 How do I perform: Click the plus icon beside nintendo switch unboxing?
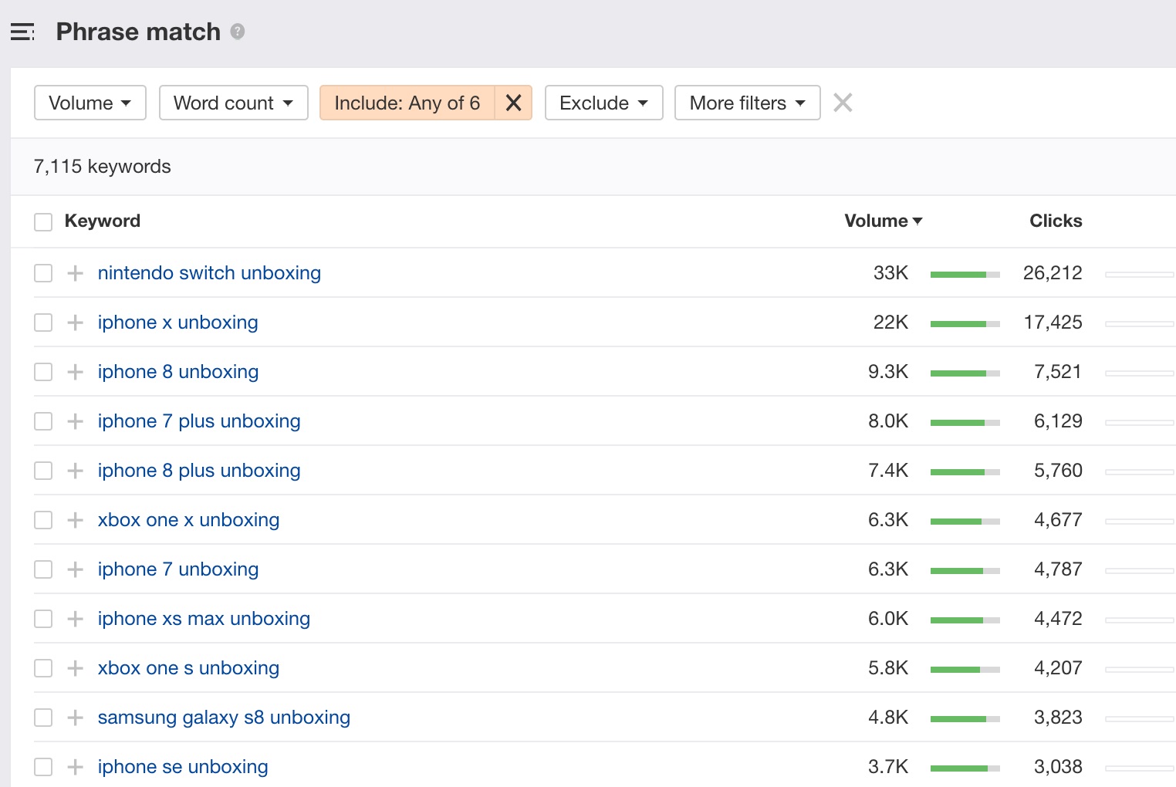[x=75, y=273]
